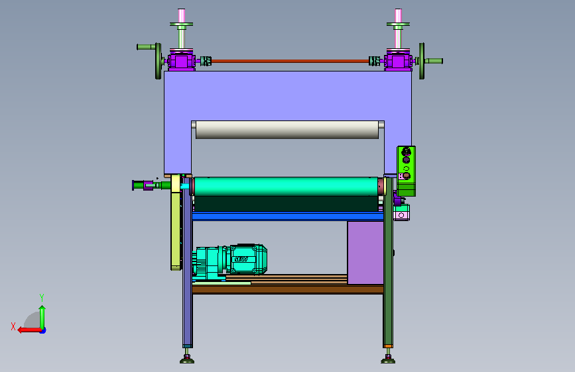Click the right shaft coupling on red shaft

[x=374, y=61]
